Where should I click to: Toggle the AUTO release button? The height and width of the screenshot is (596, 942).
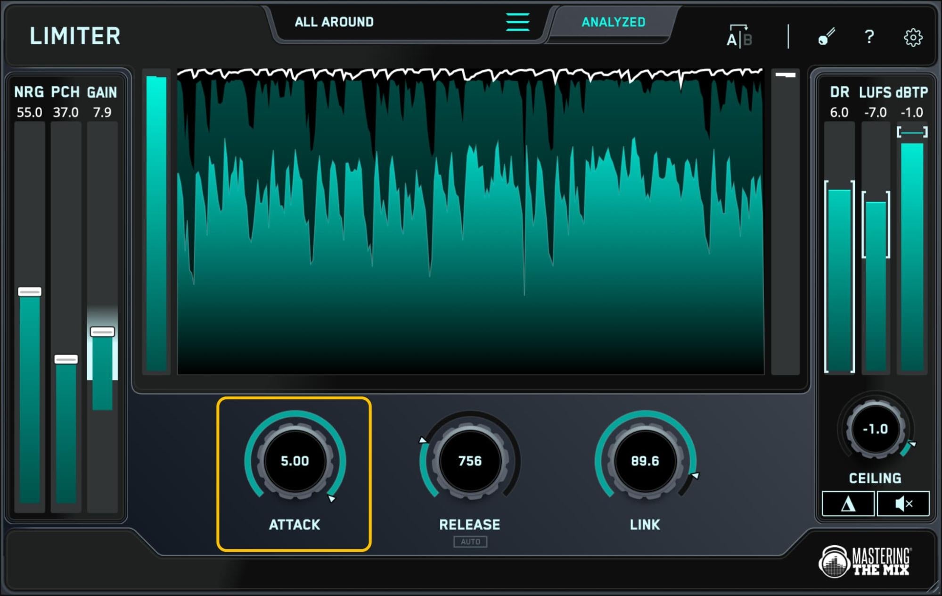click(x=470, y=542)
